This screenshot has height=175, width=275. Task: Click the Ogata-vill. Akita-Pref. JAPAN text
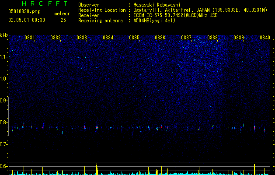pyautogui.click(x=171, y=10)
